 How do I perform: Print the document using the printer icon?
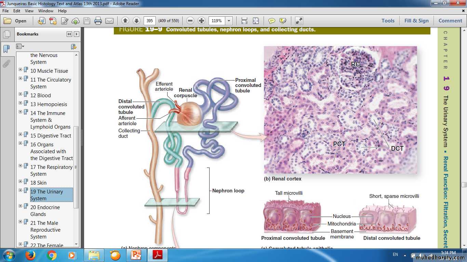[x=98, y=21]
